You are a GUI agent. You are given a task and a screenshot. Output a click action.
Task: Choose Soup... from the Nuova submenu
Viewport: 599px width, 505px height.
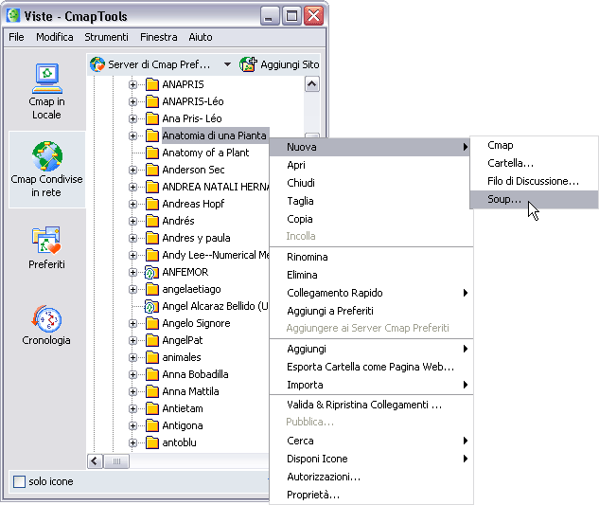tap(503, 200)
